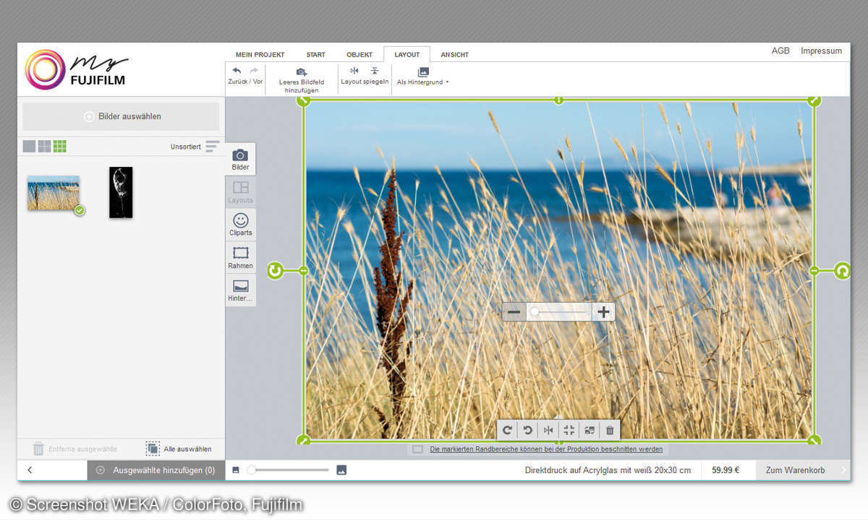Click top-right green corner resize handle
This screenshot has height=520, width=868.
[x=814, y=100]
